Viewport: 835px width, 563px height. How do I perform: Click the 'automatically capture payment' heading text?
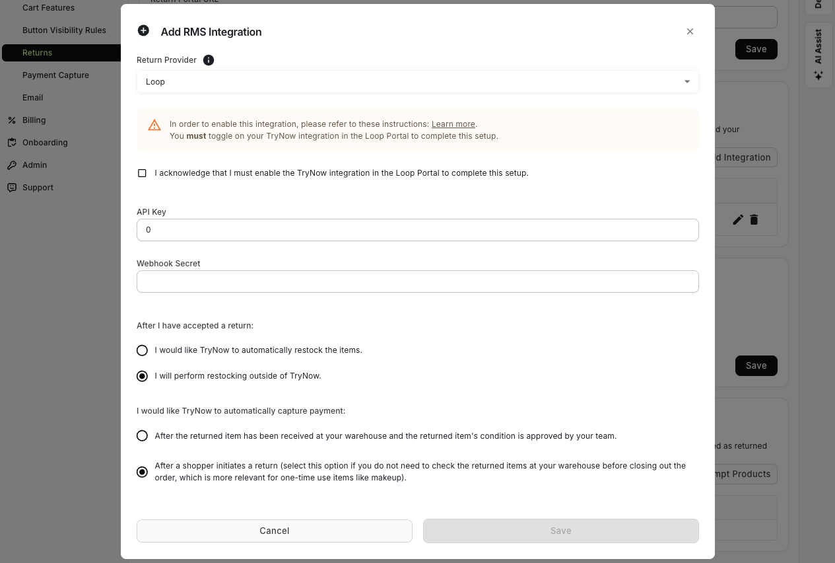point(241,411)
